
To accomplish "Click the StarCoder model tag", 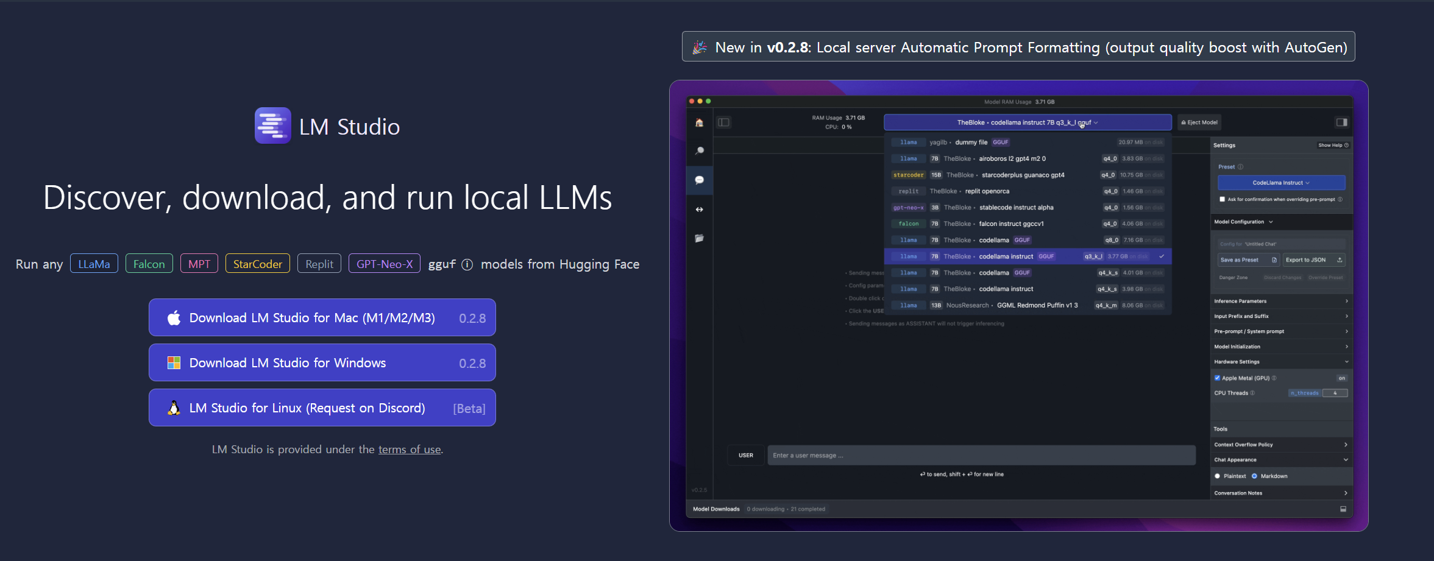I will pyautogui.click(x=258, y=264).
